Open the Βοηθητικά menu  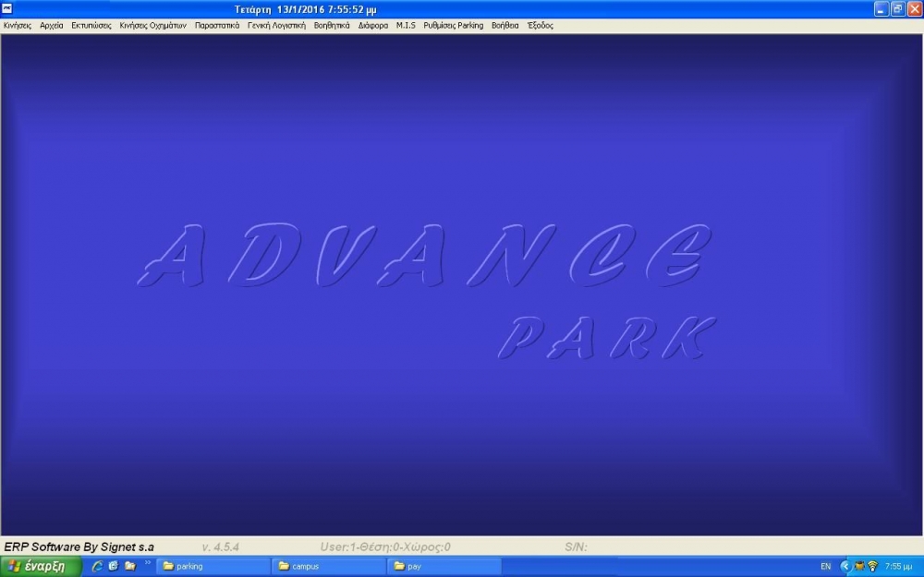click(x=332, y=25)
